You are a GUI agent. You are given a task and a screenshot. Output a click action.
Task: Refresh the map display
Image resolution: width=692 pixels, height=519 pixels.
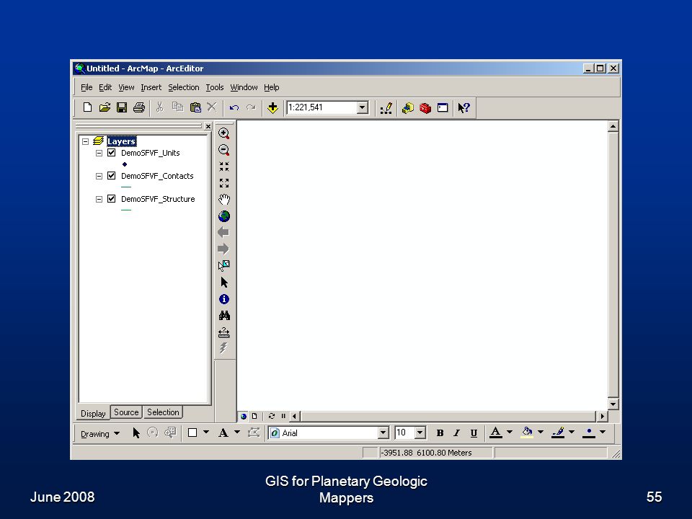click(272, 416)
